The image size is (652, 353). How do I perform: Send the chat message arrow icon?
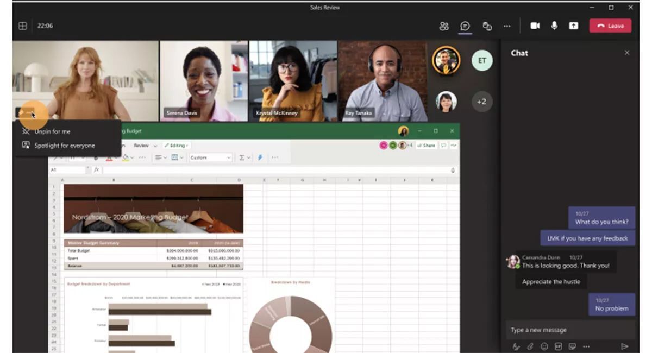pyautogui.click(x=625, y=346)
